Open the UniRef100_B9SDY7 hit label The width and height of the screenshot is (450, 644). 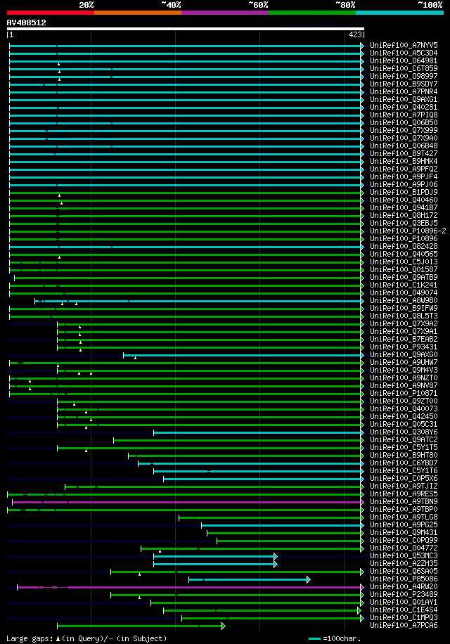pos(404,84)
